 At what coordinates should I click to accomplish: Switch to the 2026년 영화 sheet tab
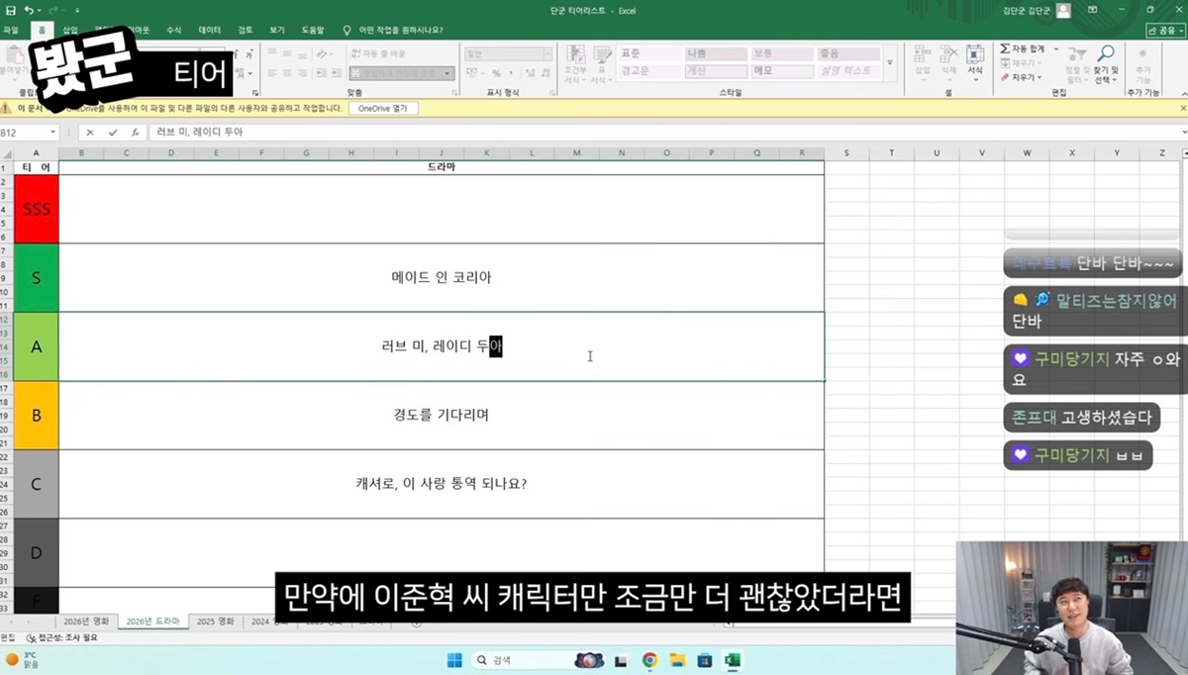[85, 622]
